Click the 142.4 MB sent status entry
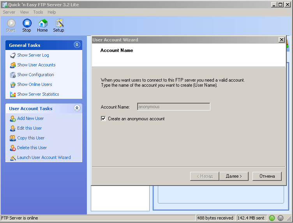293x223 pixels. (x=251, y=218)
